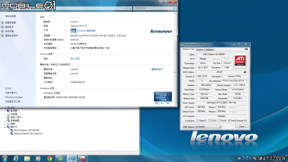Image resolution: width=288 pixels, height=162 pixels.
Task: Expand the 鍵盤 node in Device Manager
Action: pyautogui.click(x=5, y=124)
